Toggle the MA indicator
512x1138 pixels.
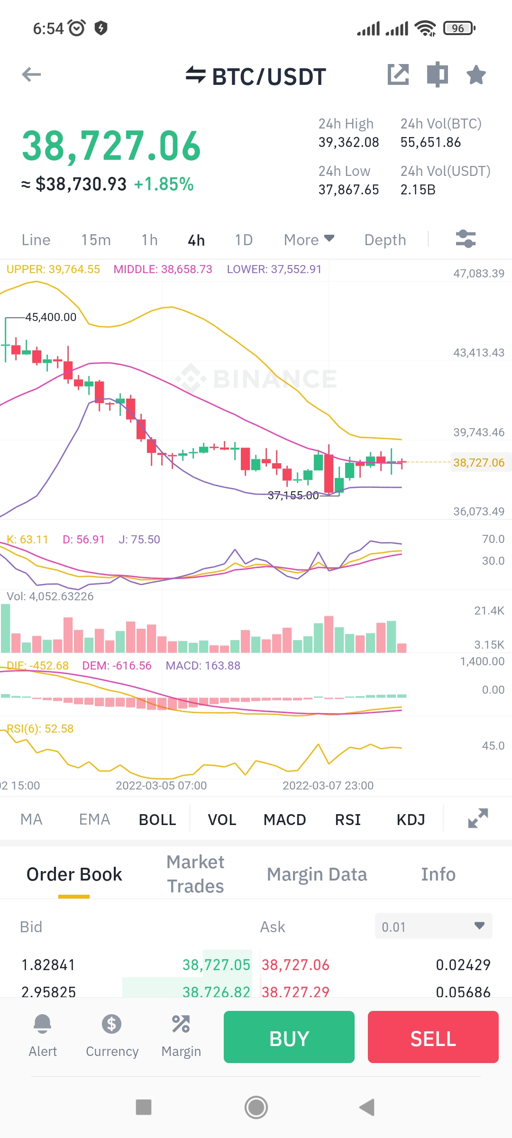pyautogui.click(x=31, y=819)
